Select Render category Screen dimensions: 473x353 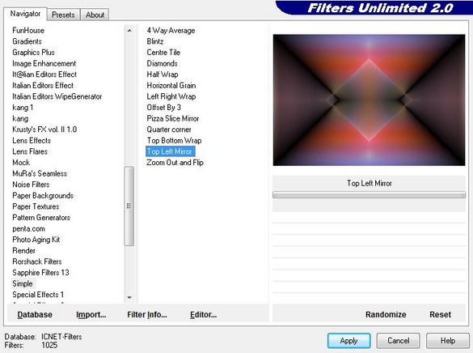click(23, 251)
